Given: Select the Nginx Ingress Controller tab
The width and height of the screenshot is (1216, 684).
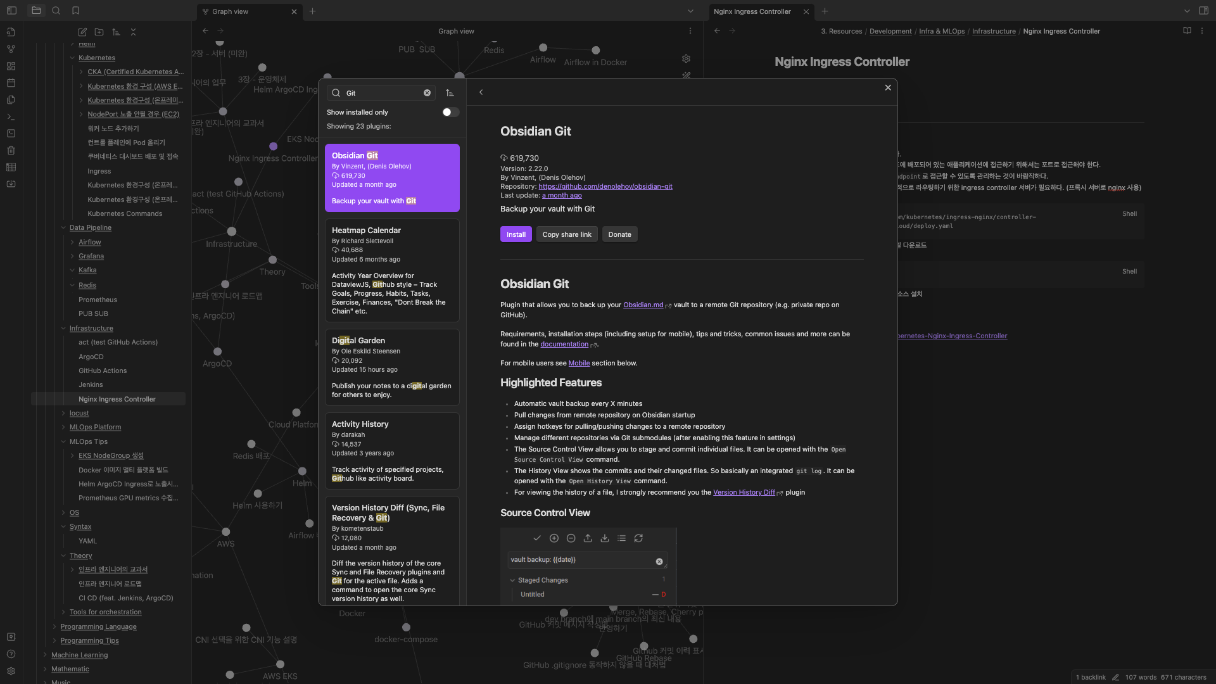Looking at the screenshot, I should [x=752, y=11].
